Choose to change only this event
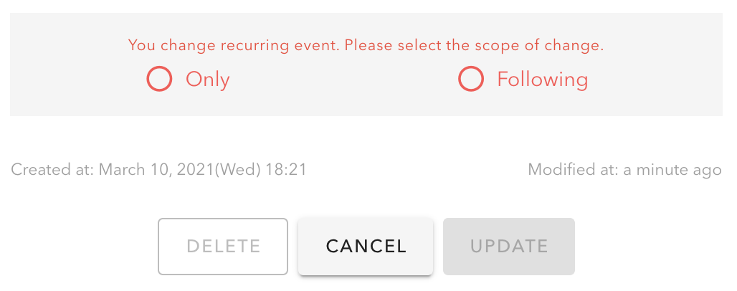The image size is (737, 291). click(x=159, y=79)
